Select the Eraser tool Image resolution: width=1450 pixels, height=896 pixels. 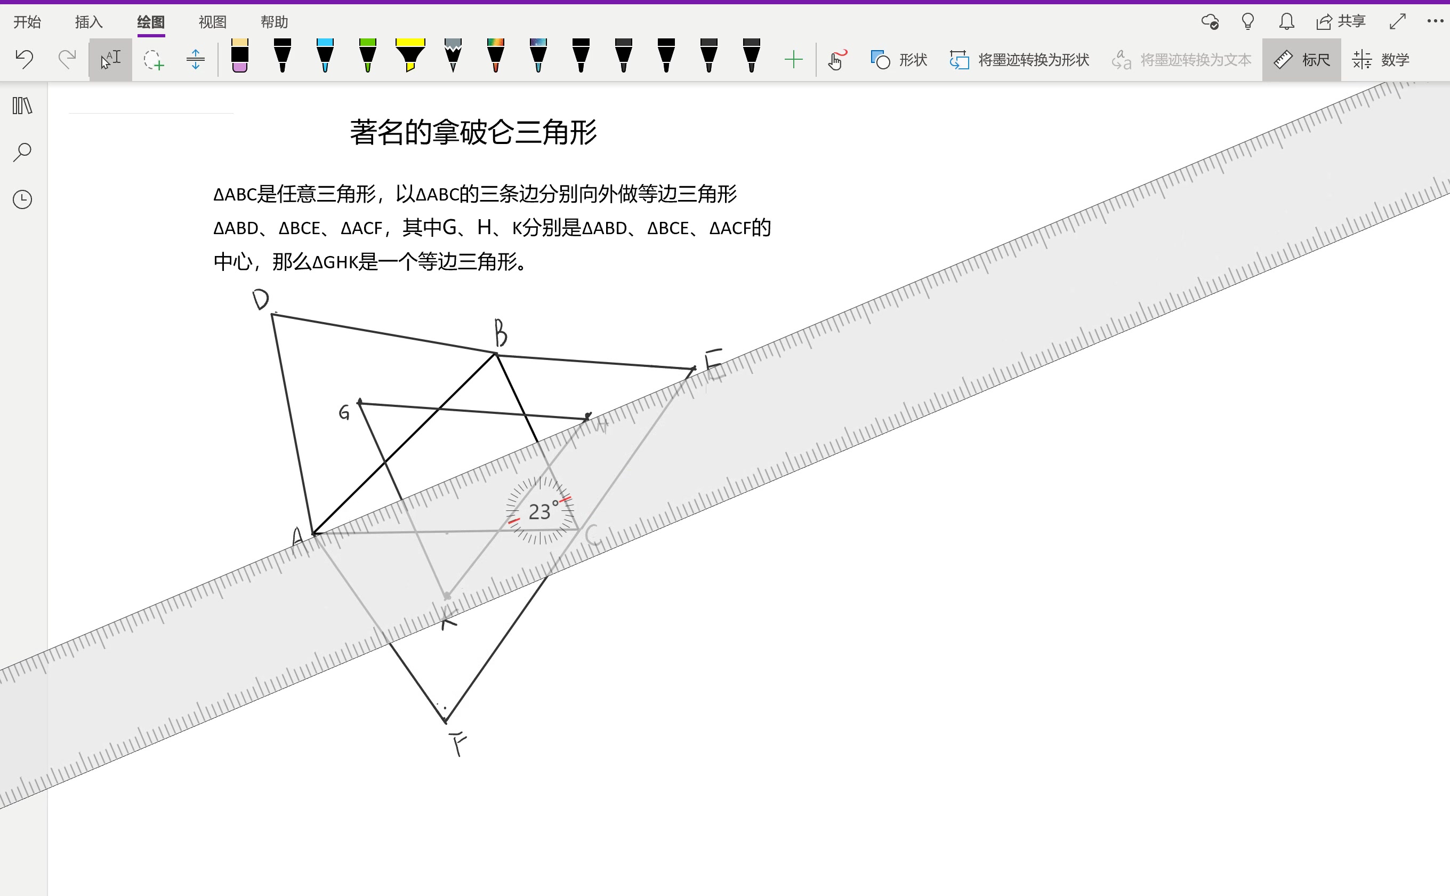[x=239, y=58]
